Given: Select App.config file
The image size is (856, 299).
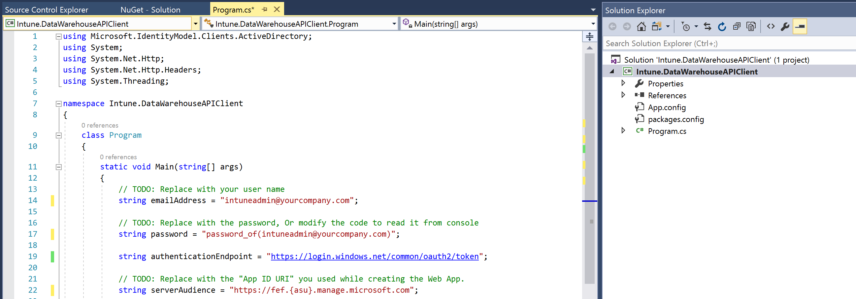Looking at the screenshot, I should 667,107.
